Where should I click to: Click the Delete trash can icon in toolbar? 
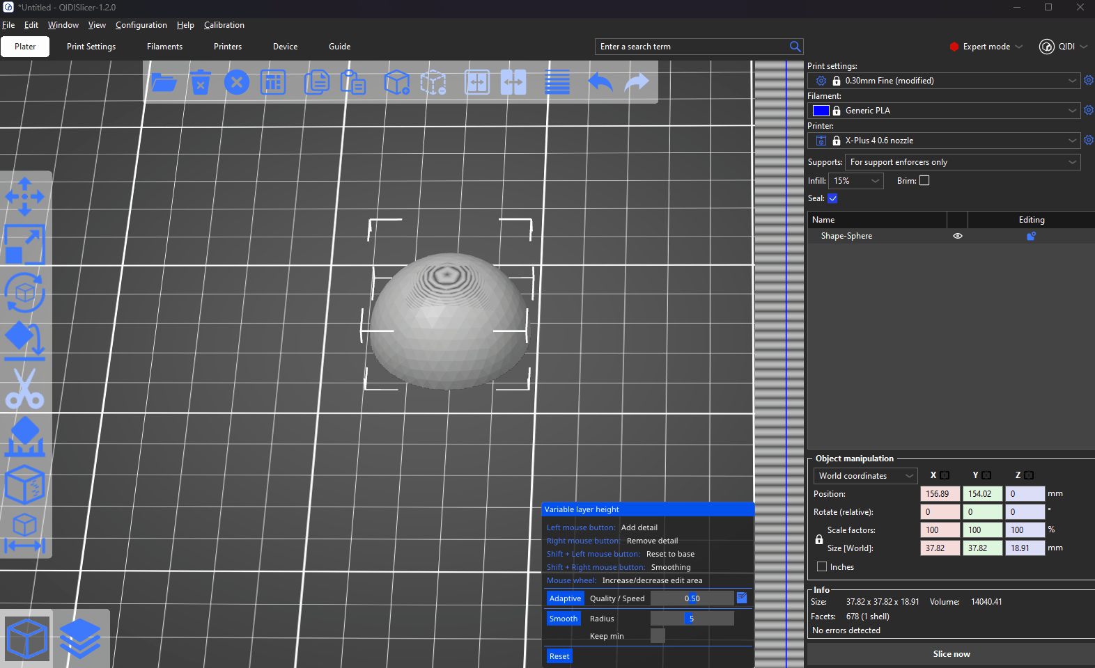pos(201,82)
